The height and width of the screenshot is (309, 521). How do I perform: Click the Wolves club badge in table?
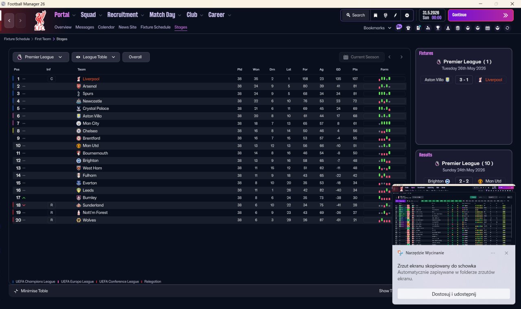pyautogui.click(x=79, y=220)
